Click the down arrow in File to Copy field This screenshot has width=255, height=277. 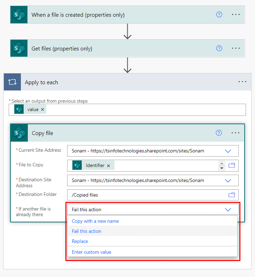[222, 168]
